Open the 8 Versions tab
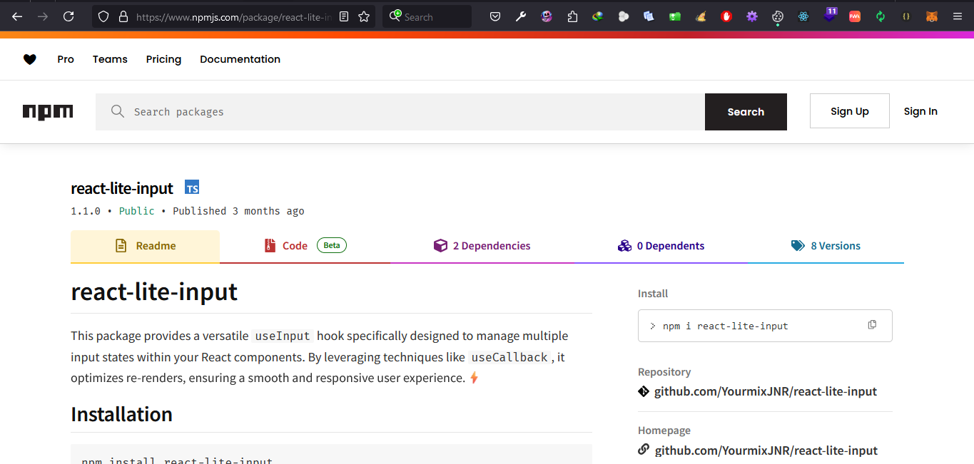The image size is (974, 464). [x=826, y=246]
